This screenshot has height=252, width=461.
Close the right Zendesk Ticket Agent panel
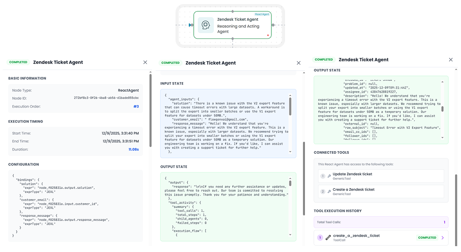click(451, 60)
